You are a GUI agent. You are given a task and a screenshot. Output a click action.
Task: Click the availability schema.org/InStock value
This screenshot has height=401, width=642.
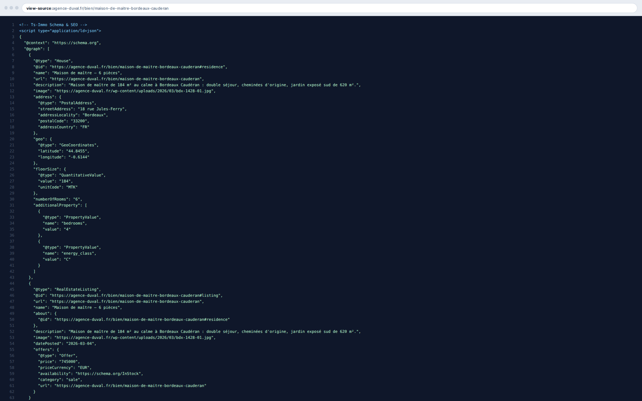(x=108, y=374)
